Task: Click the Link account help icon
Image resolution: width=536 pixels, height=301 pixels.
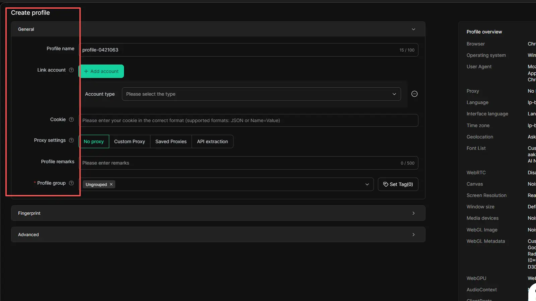Action: pos(71,70)
